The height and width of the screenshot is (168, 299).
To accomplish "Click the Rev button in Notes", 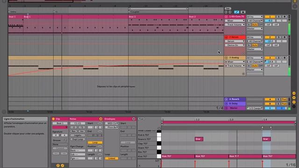I will tap(73, 131).
